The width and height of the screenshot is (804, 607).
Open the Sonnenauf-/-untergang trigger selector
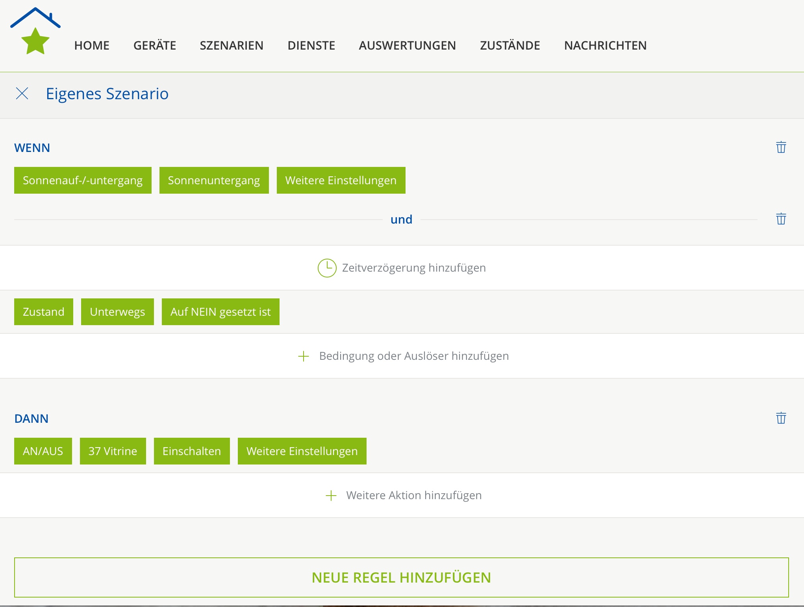click(x=83, y=180)
